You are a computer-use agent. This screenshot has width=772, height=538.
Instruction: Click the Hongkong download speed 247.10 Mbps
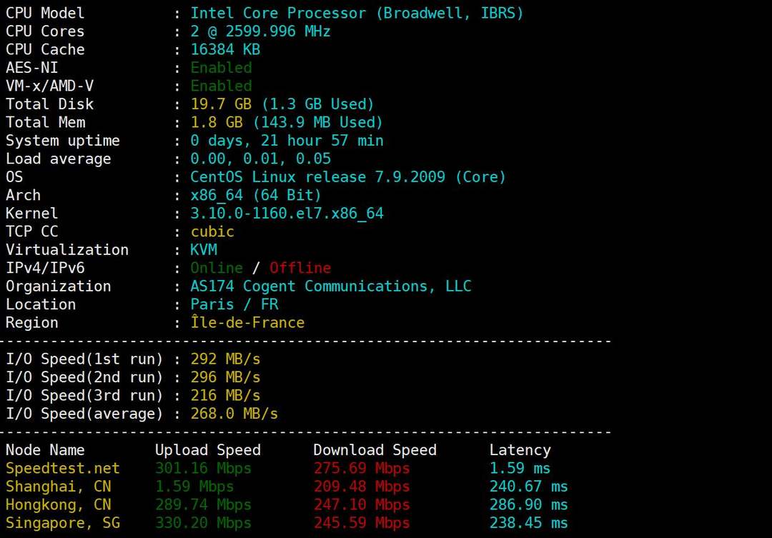tap(362, 505)
